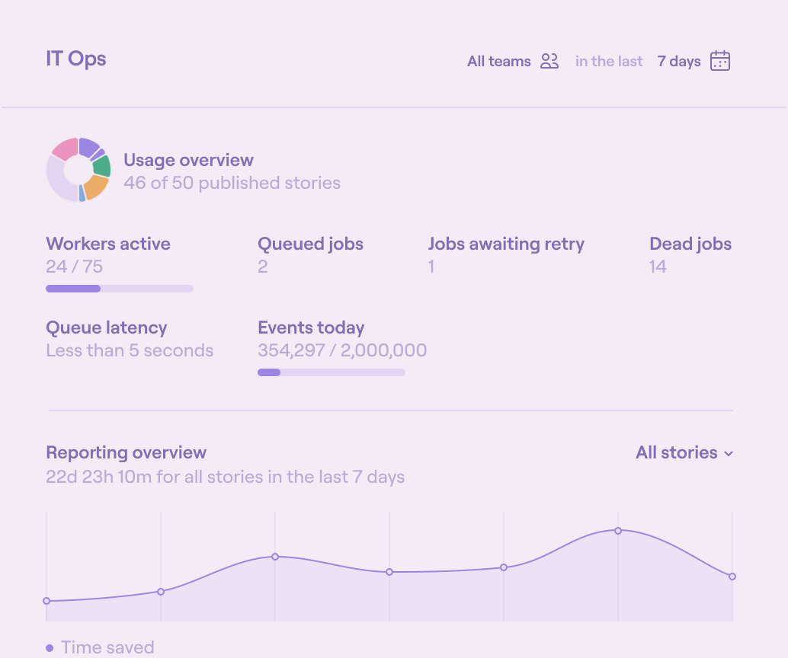Open the All teams filter
This screenshot has height=658, width=788.
point(499,62)
